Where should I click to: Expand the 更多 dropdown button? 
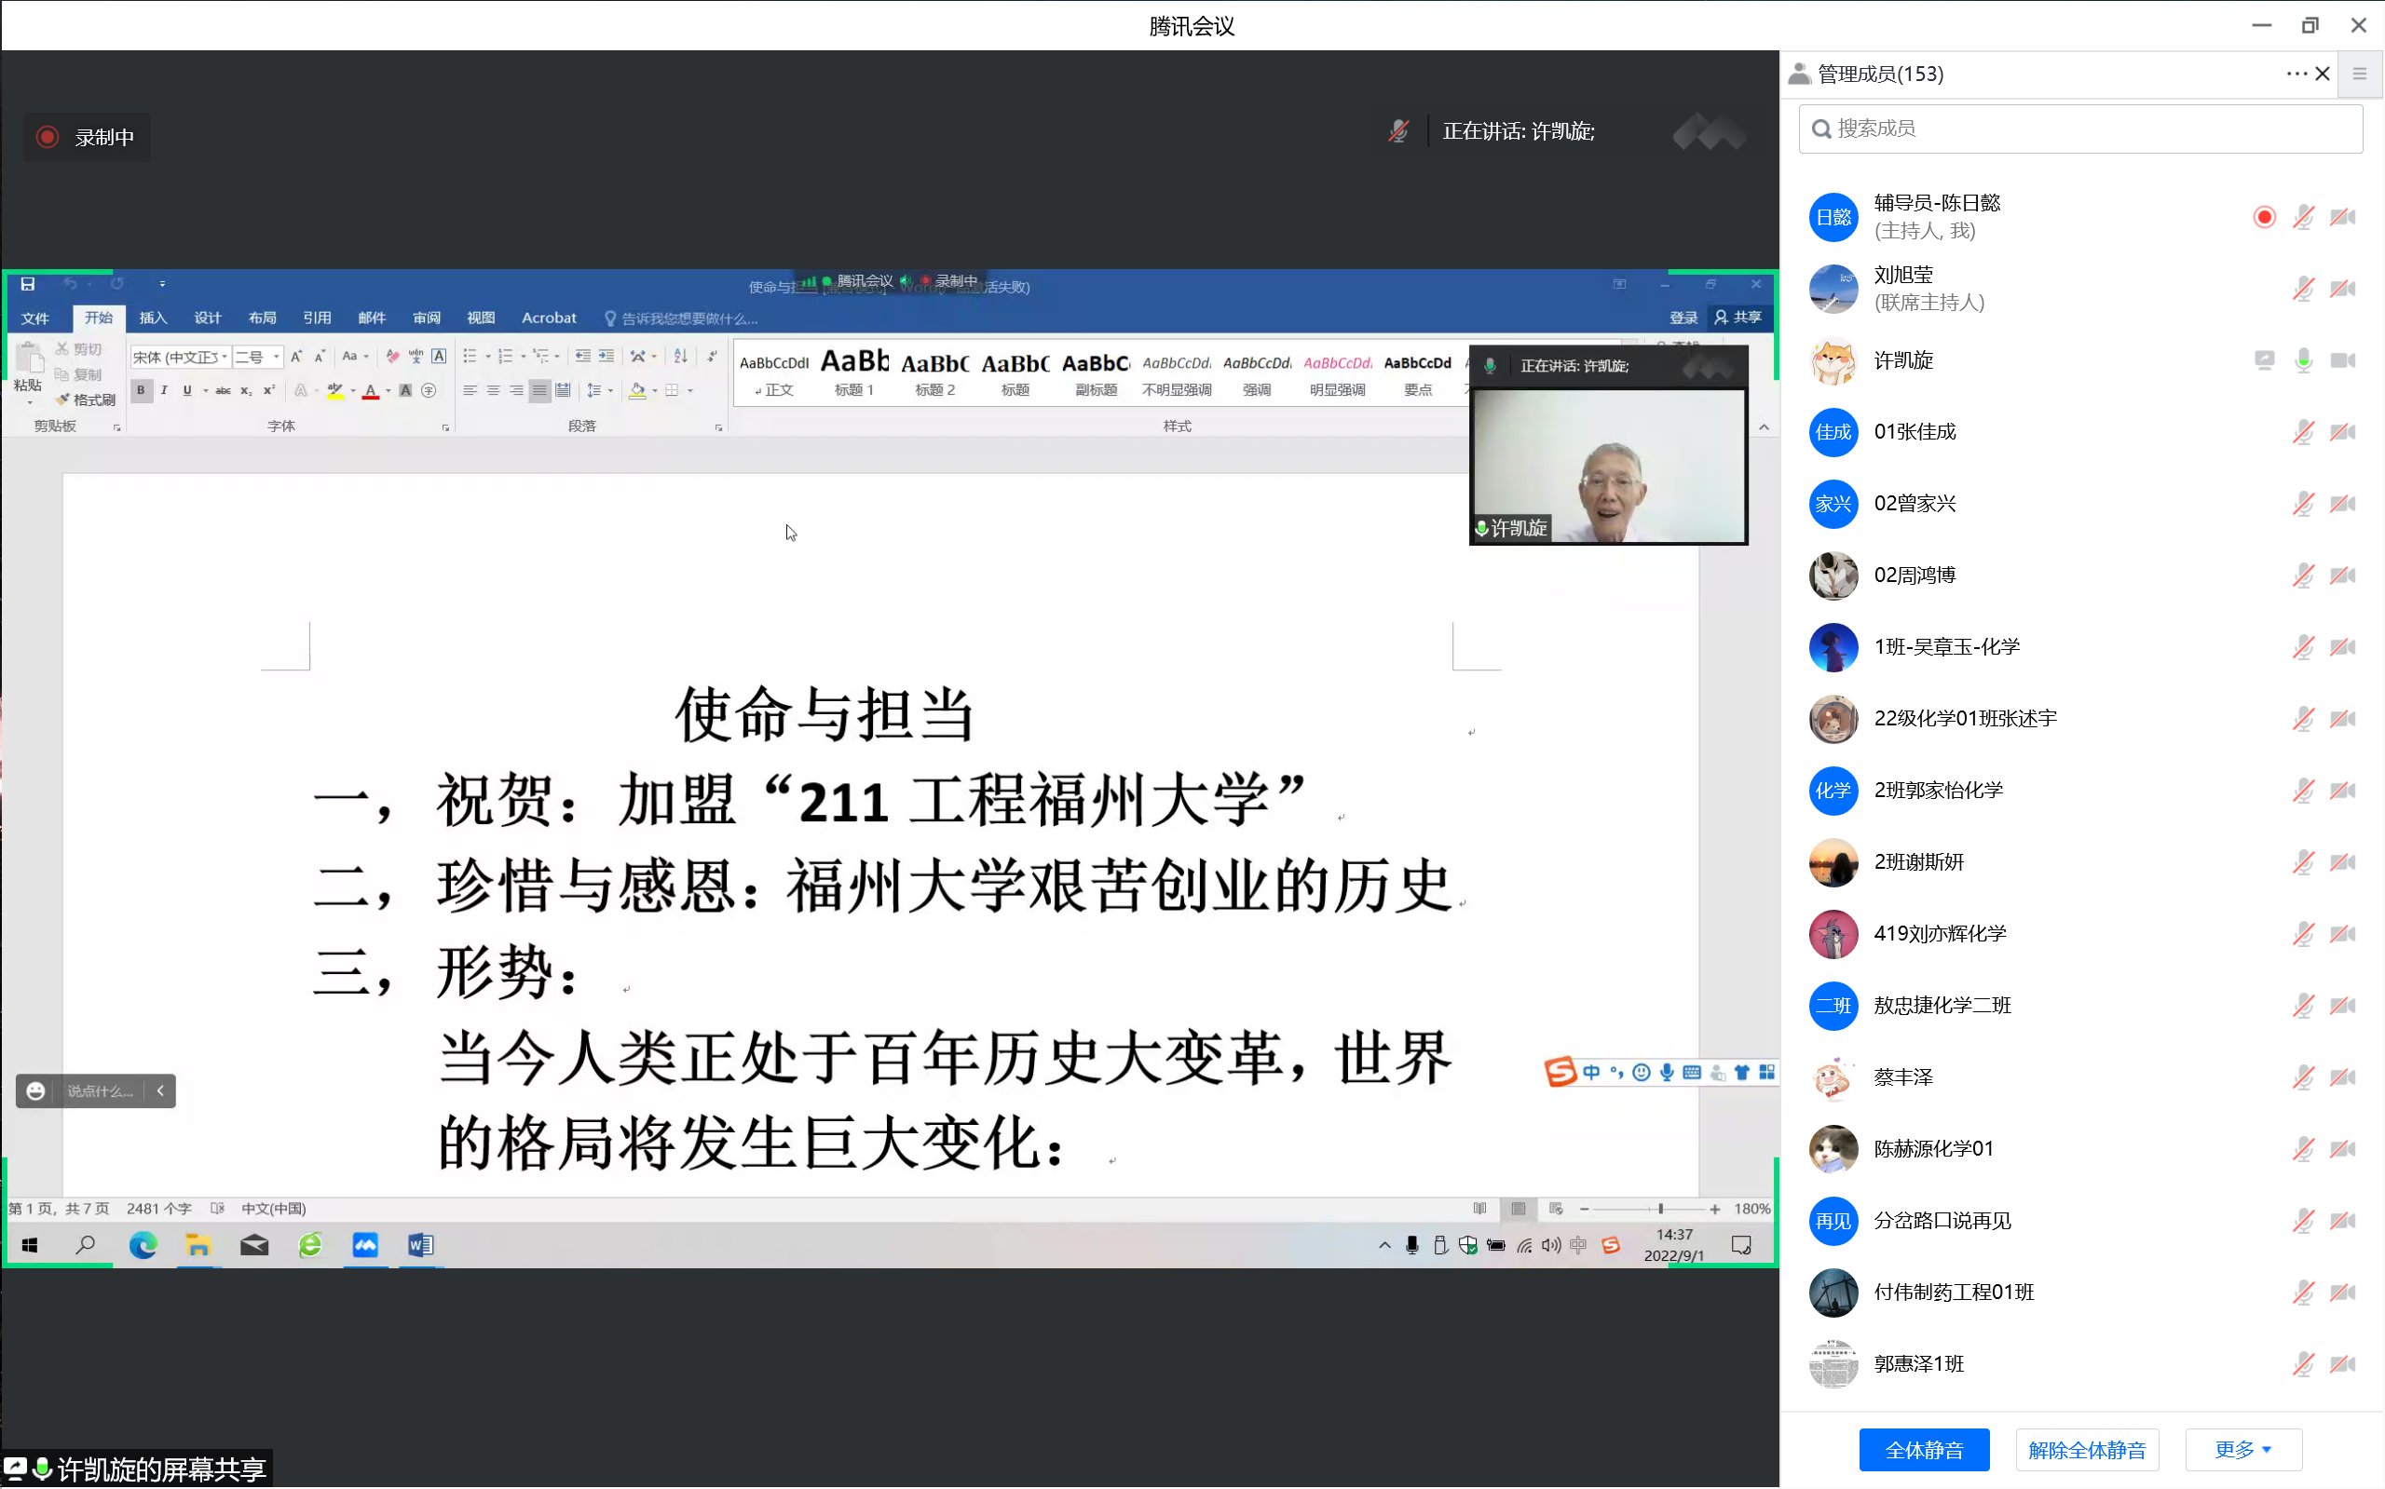tap(2243, 1450)
